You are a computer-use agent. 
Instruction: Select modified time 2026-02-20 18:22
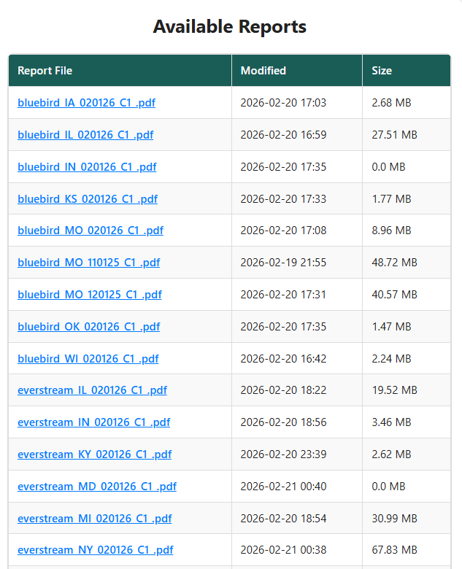tap(283, 390)
